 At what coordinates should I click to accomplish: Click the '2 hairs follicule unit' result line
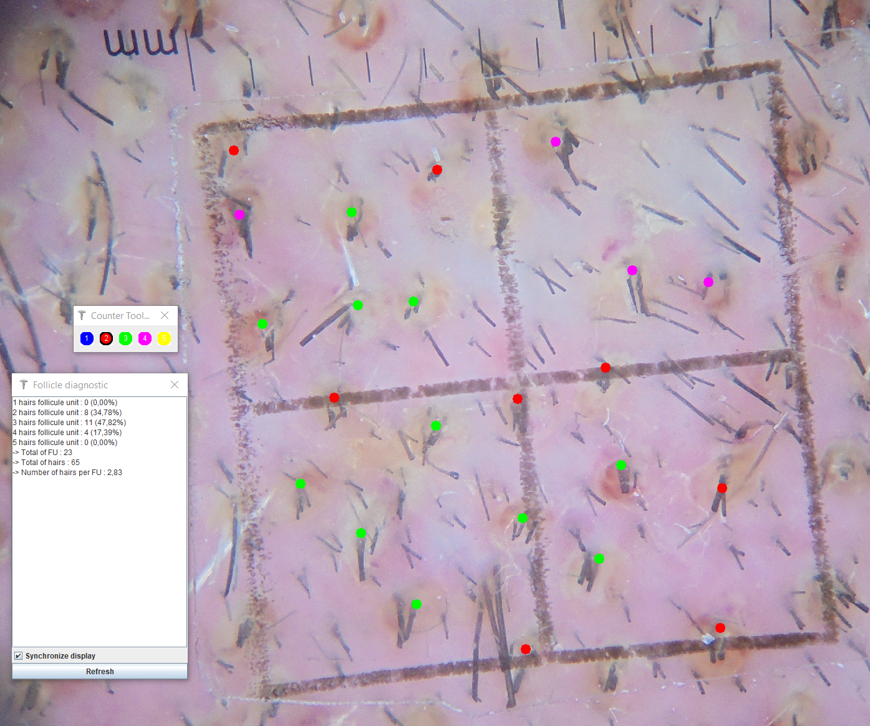coord(67,413)
